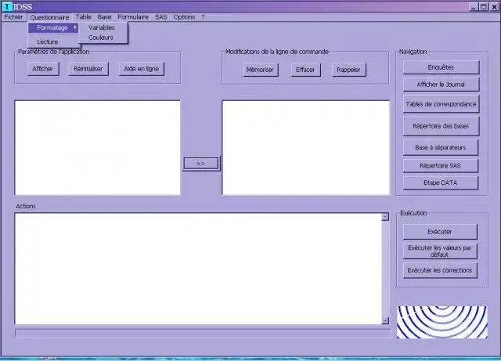The width and height of the screenshot is (501, 361).
Task: Click the Effacer button
Action: tap(305, 70)
